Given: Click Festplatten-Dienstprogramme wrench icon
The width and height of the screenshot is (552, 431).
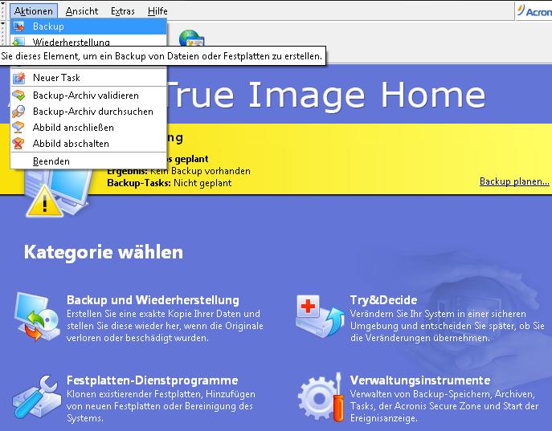Looking at the screenshot, I should tap(37, 397).
